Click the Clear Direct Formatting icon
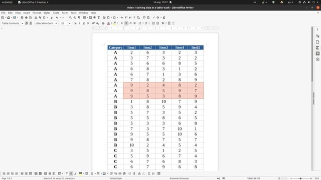Screen dimensions: 321x180 pyautogui.click(x=103, y=23)
